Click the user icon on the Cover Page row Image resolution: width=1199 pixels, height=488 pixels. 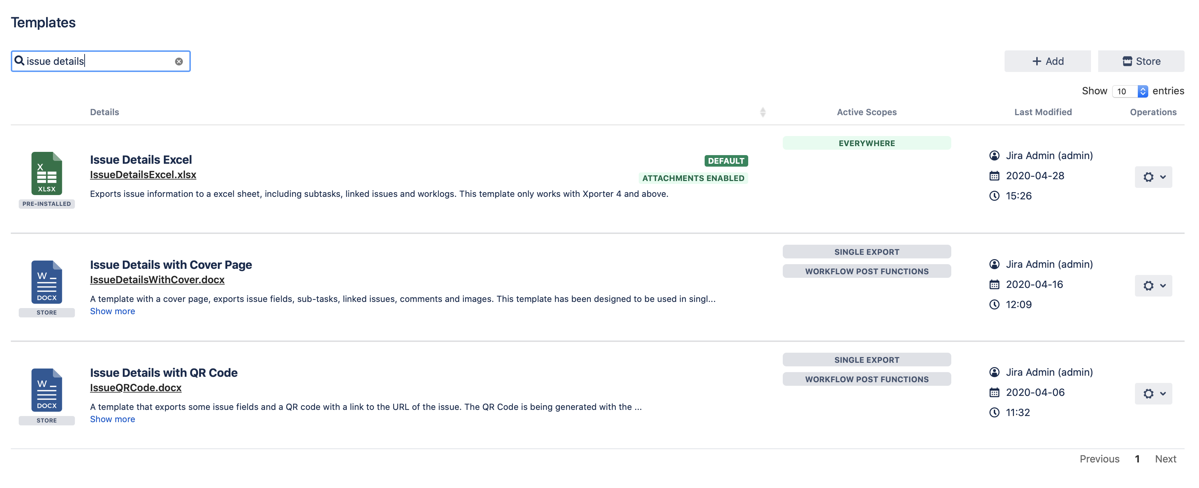click(x=994, y=264)
